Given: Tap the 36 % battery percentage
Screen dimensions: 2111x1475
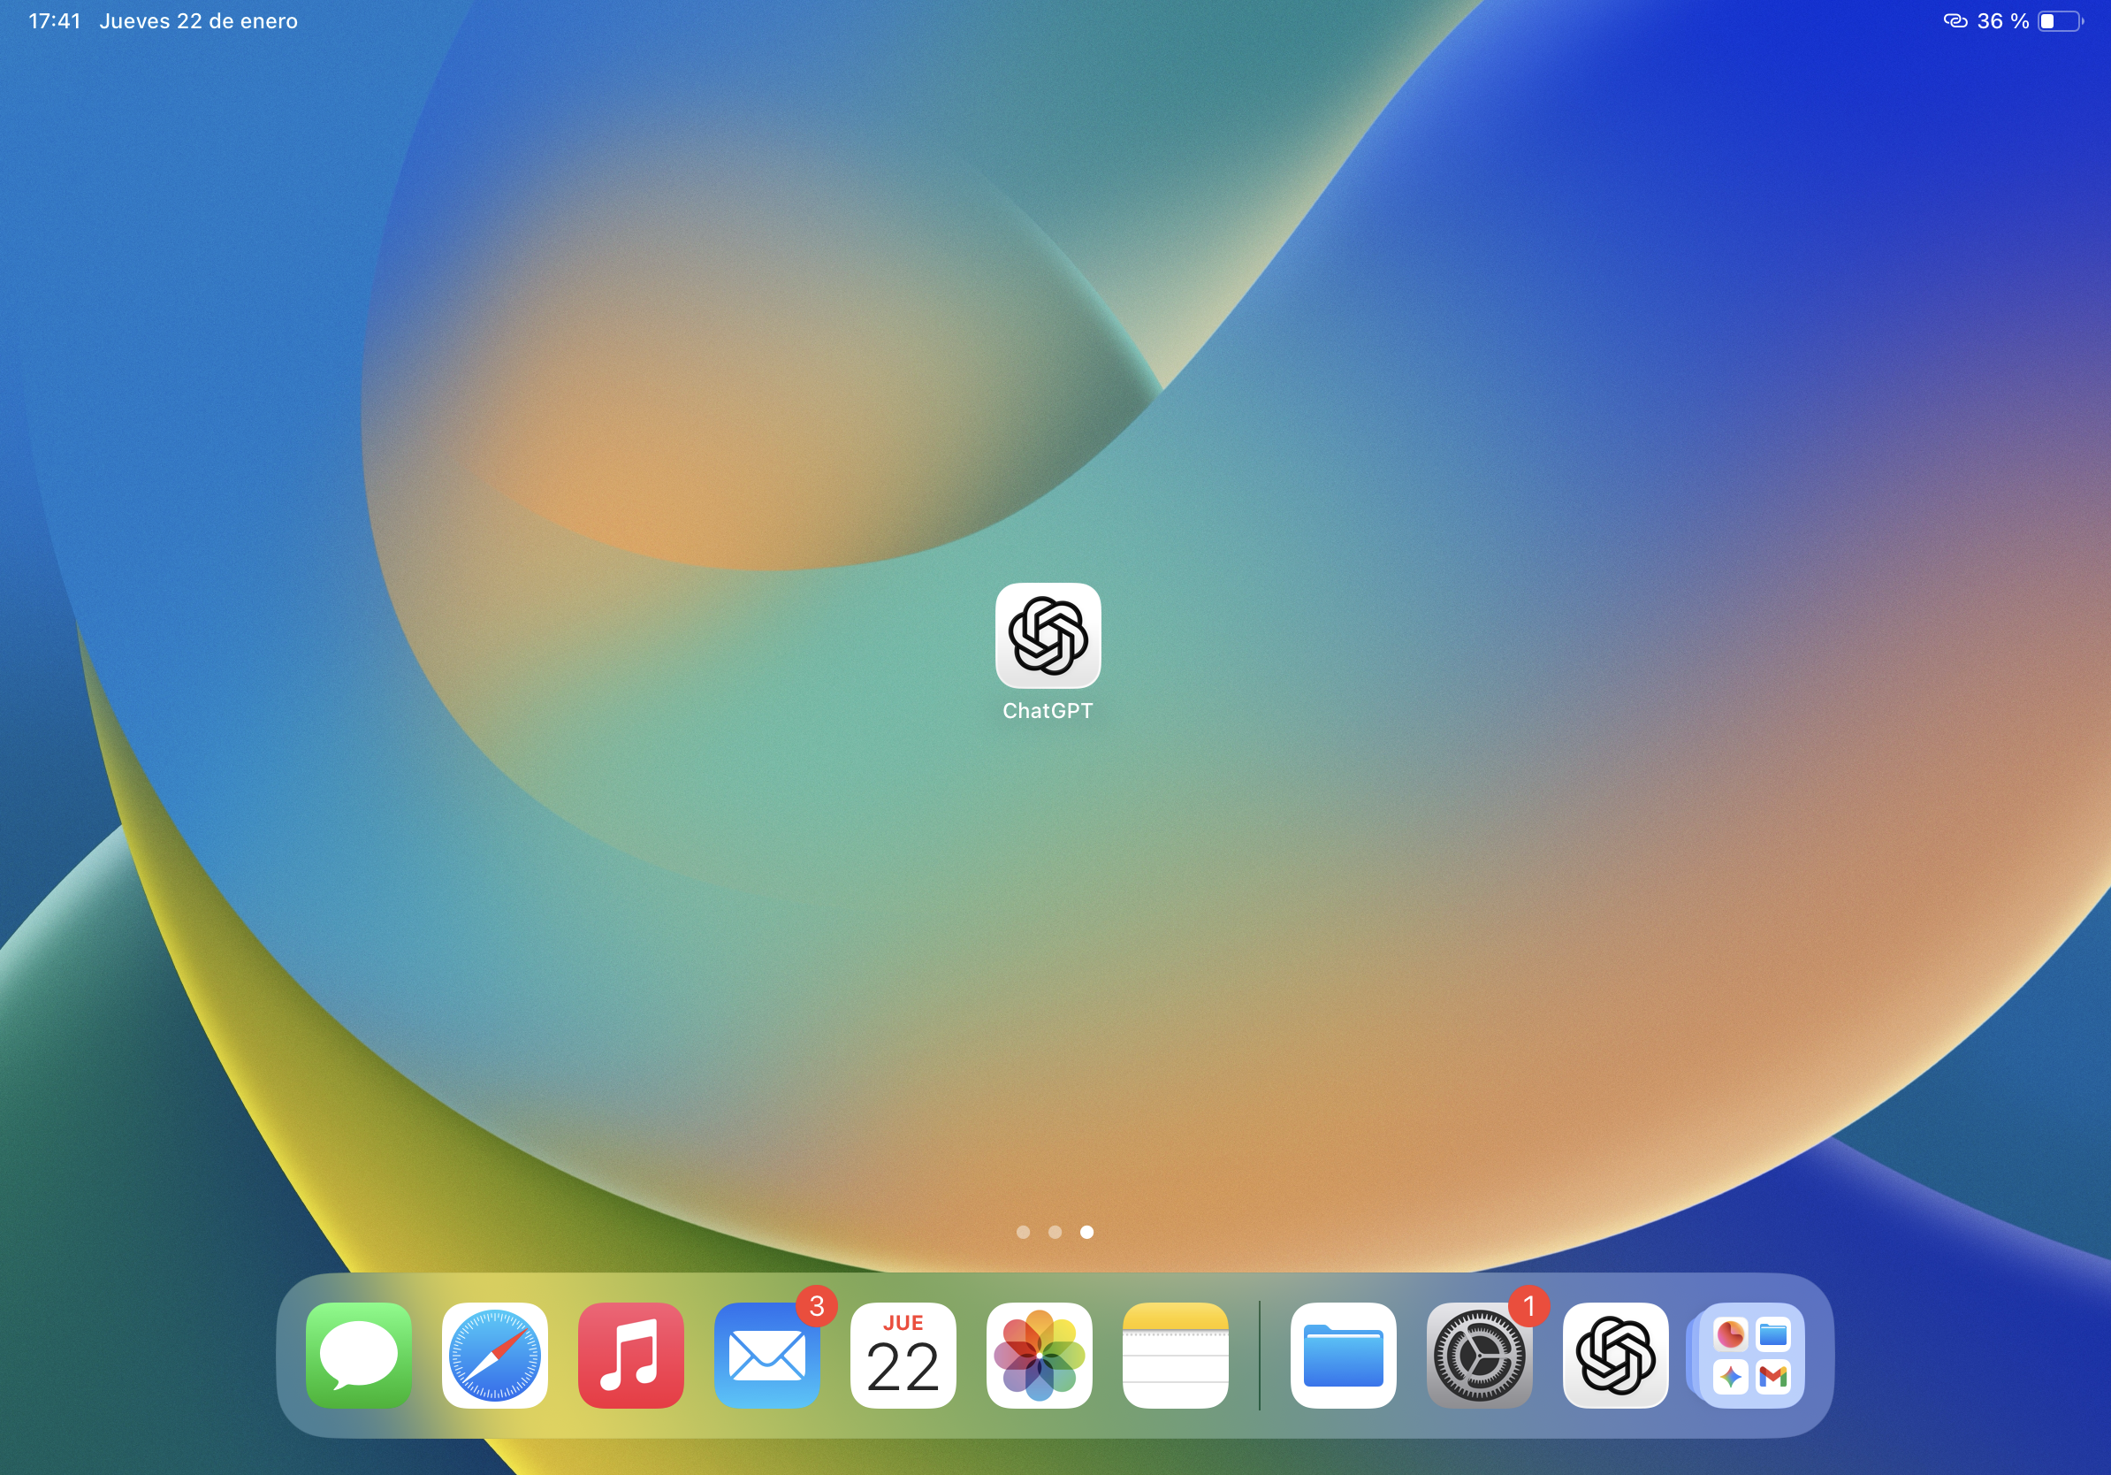Looking at the screenshot, I should 2002,21.
